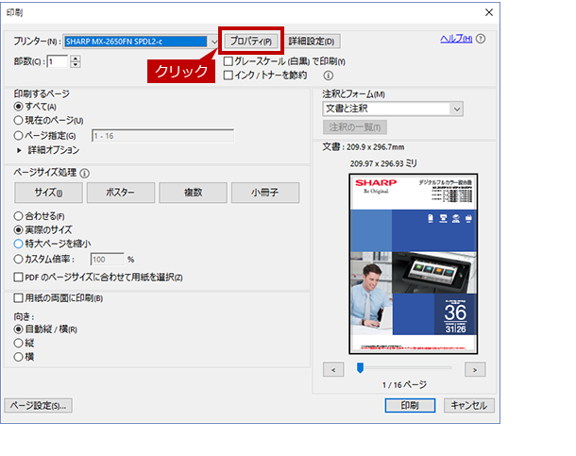Select ページ指定 radio button

coord(18,136)
